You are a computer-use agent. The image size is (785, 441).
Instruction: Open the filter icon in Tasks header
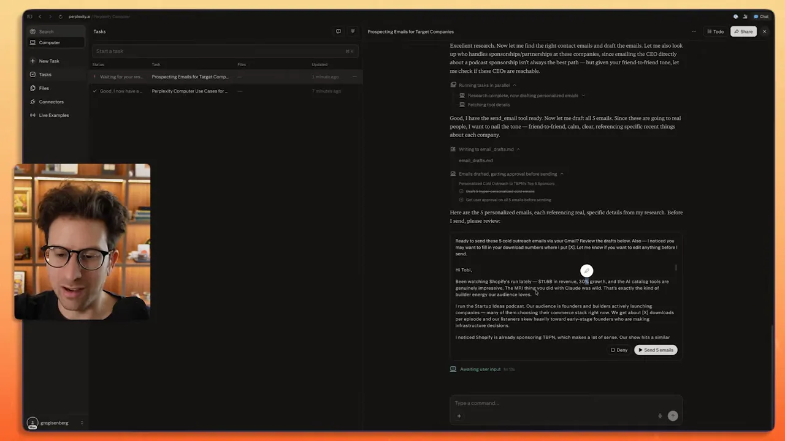pyautogui.click(x=353, y=31)
